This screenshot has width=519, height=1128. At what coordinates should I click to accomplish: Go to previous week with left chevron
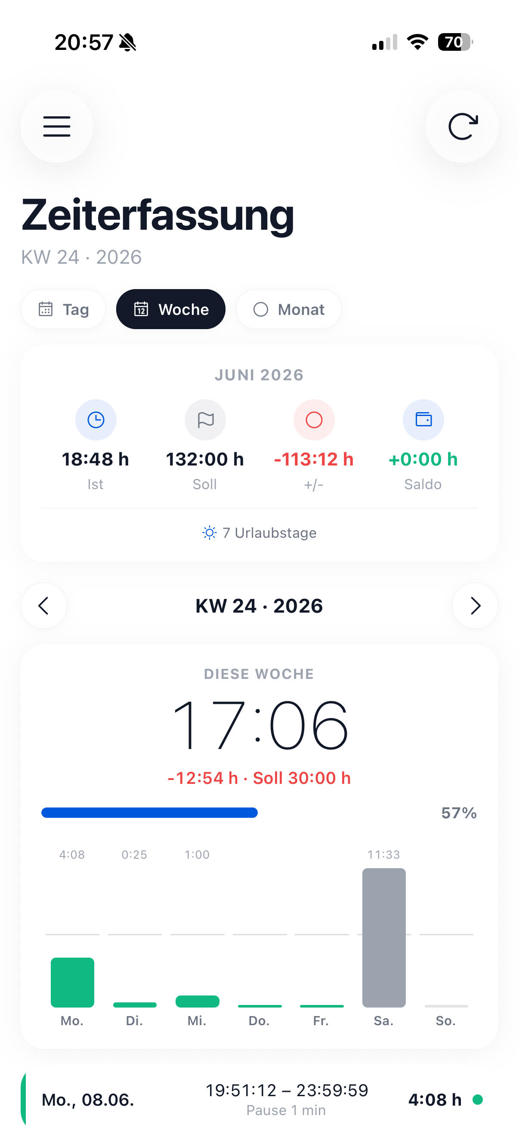click(x=44, y=606)
